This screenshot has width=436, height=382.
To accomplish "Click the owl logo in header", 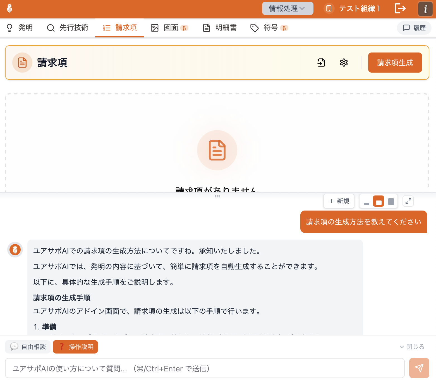I will (9, 9).
